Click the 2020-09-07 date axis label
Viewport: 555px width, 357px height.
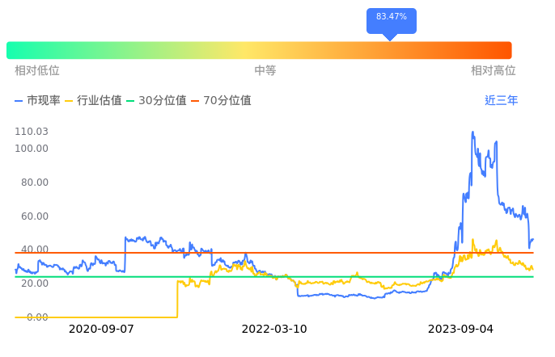coord(101,330)
